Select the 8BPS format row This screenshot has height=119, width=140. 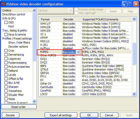[x=85, y=66]
